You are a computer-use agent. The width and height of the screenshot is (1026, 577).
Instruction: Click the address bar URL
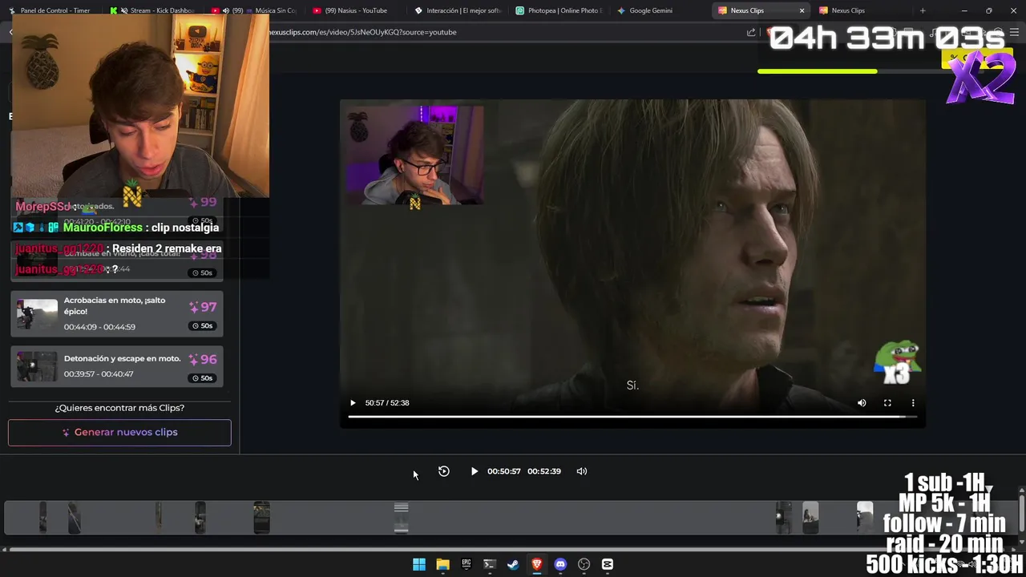(x=362, y=32)
